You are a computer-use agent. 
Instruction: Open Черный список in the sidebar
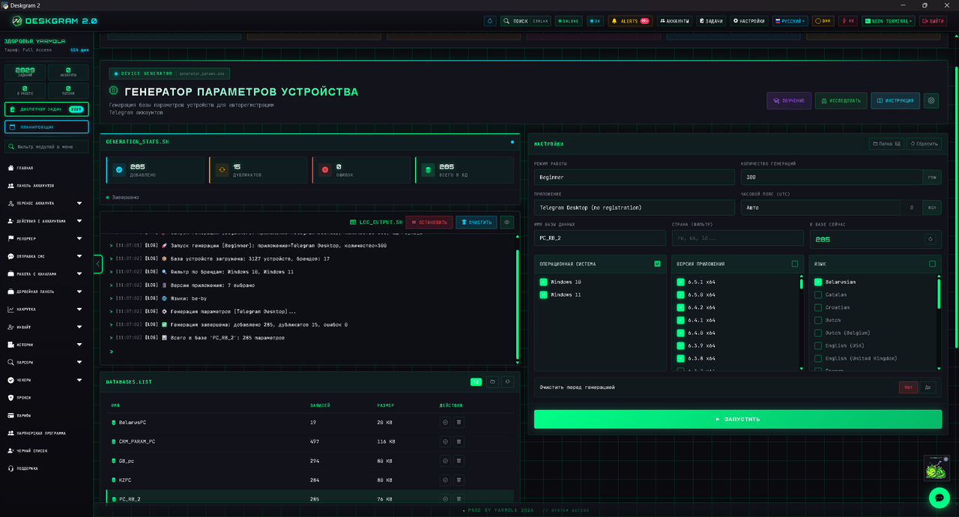tap(45, 450)
